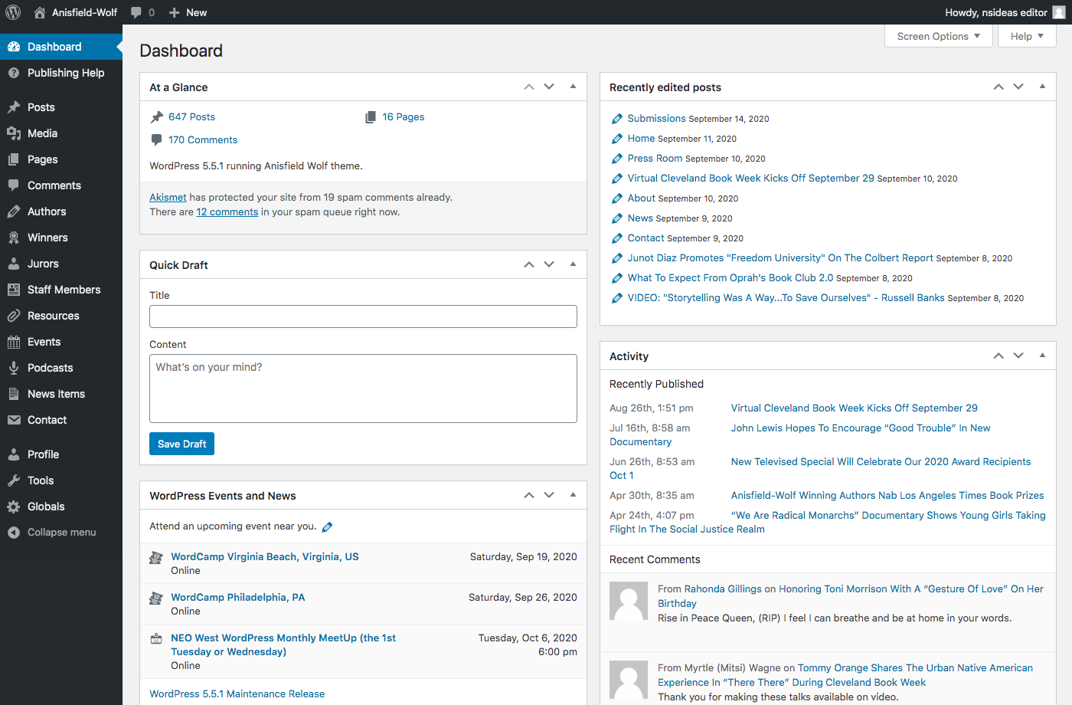Open WordCamp Philadelphia, PA event

pos(238,598)
